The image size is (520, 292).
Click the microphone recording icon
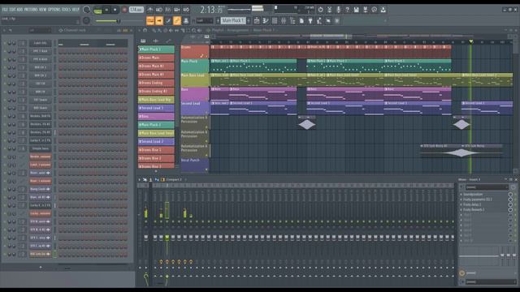[x=338, y=10]
